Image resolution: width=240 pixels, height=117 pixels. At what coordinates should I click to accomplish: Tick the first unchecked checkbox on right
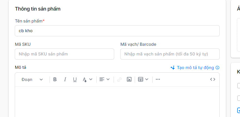(x=239, y=86)
